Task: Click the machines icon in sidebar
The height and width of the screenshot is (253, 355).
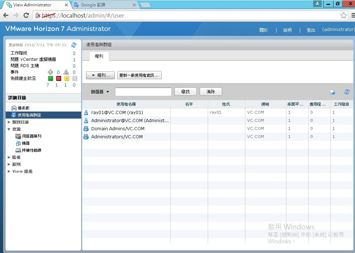Action: pos(18,143)
